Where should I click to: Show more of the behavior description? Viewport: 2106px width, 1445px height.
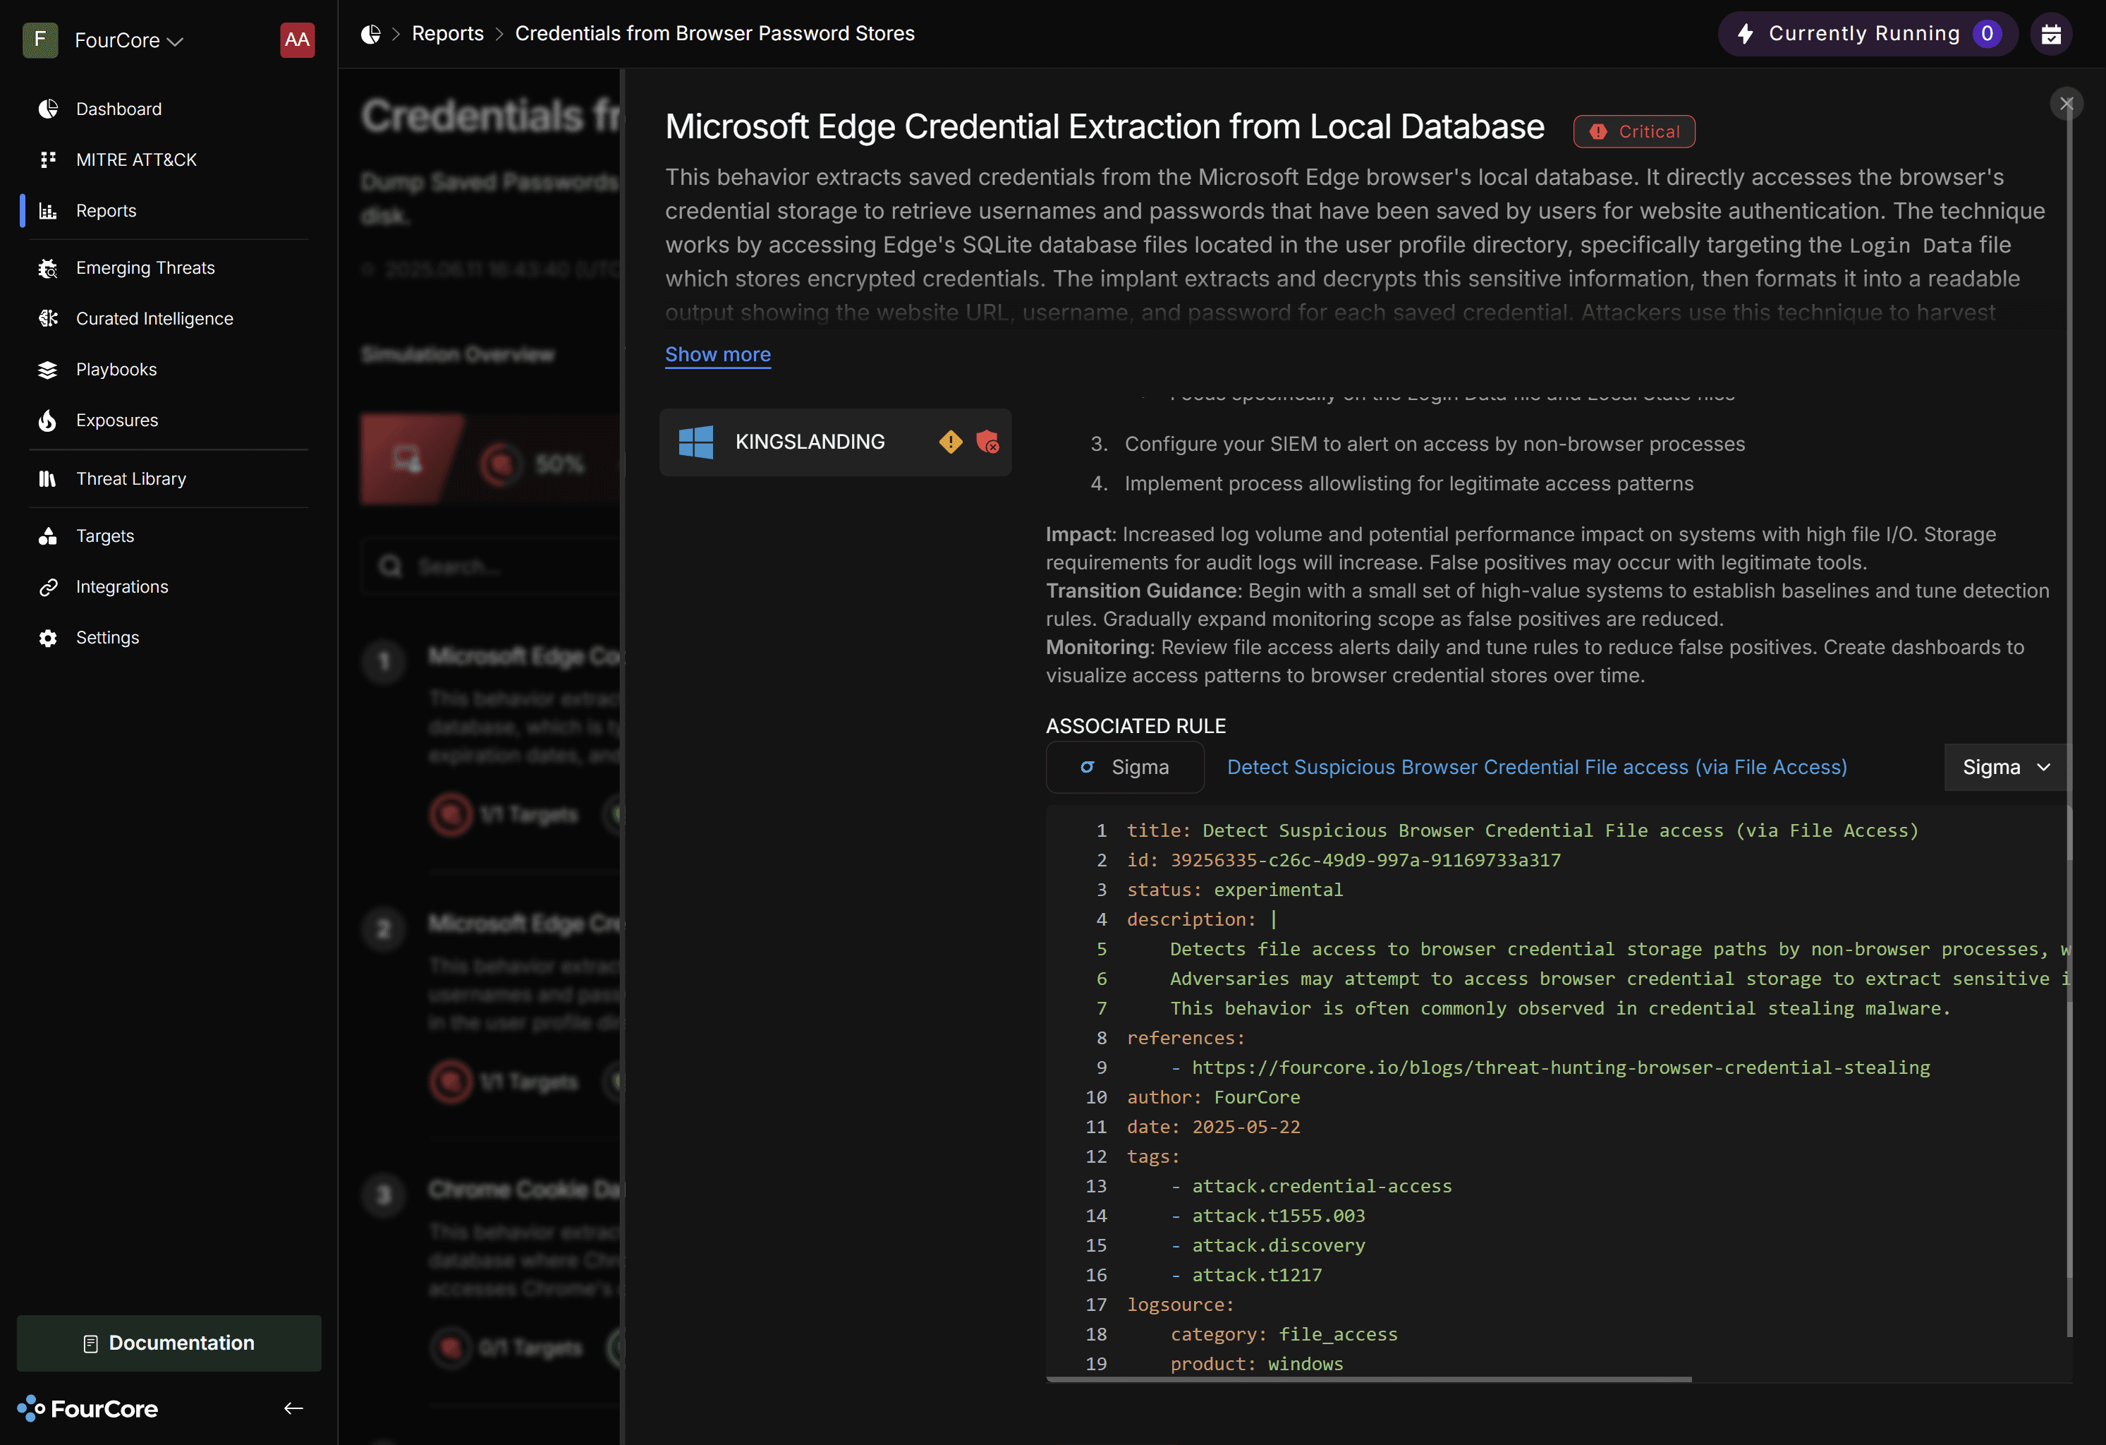click(718, 354)
